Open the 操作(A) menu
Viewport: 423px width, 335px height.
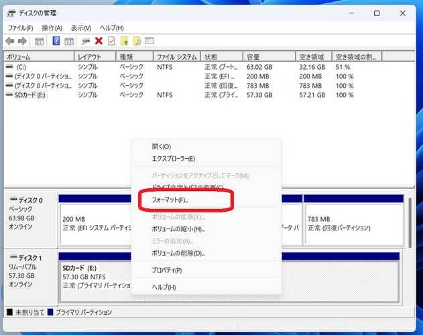pyautogui.click(x=52, y=28)
